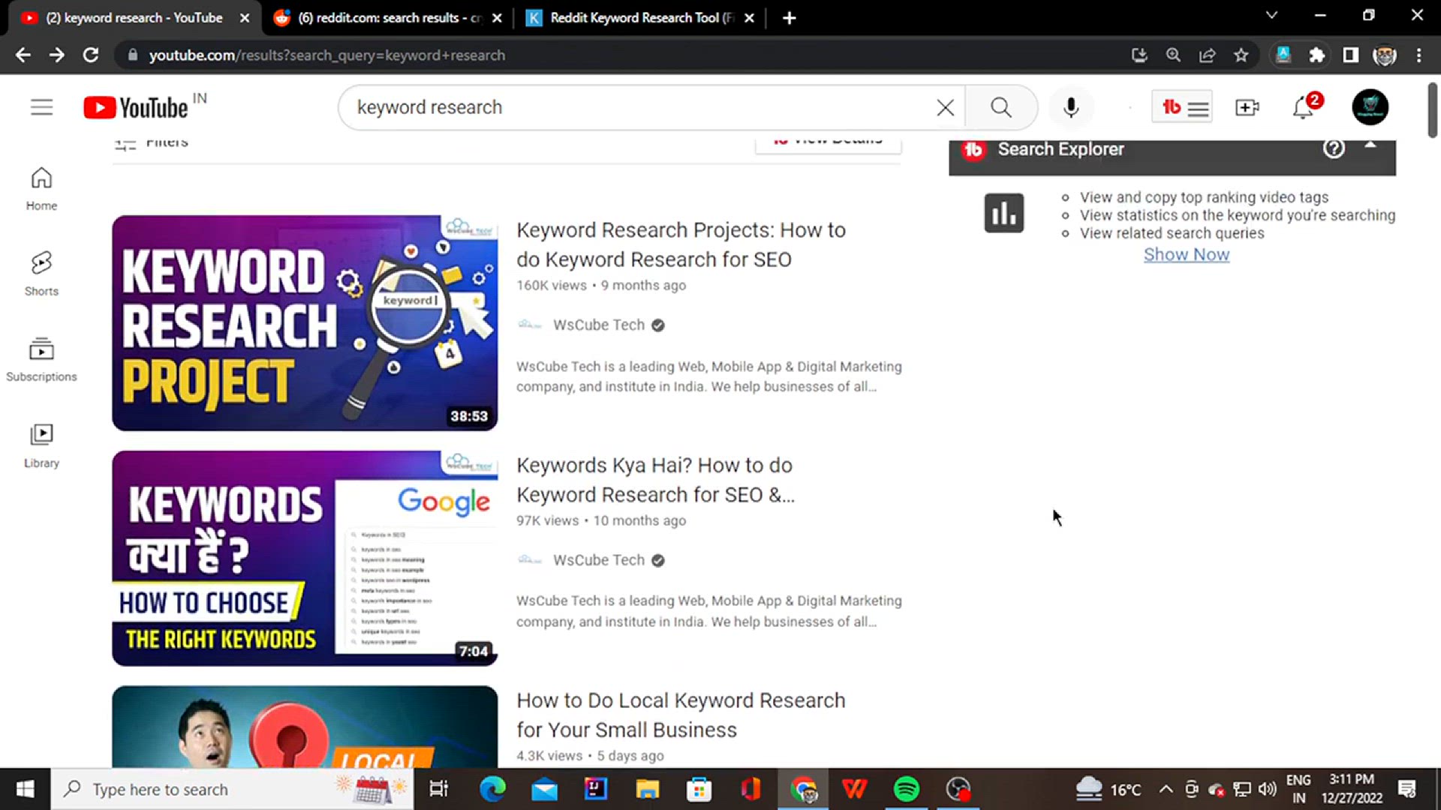Click the install app icon in address bar

[1139, 55]
